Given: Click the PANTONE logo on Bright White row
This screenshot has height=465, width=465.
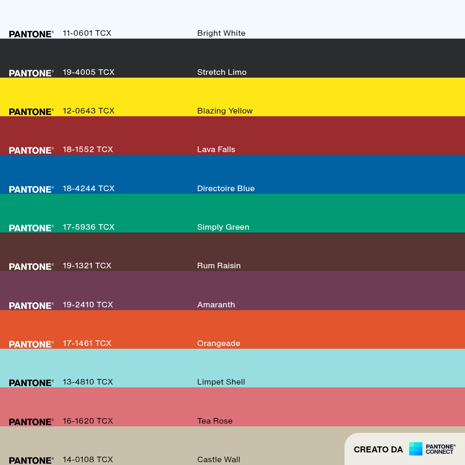Looking at the screenshot, I should (31, 34).
